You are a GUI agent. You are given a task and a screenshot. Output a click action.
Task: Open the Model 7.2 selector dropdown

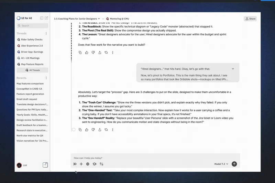click(221, 164)
